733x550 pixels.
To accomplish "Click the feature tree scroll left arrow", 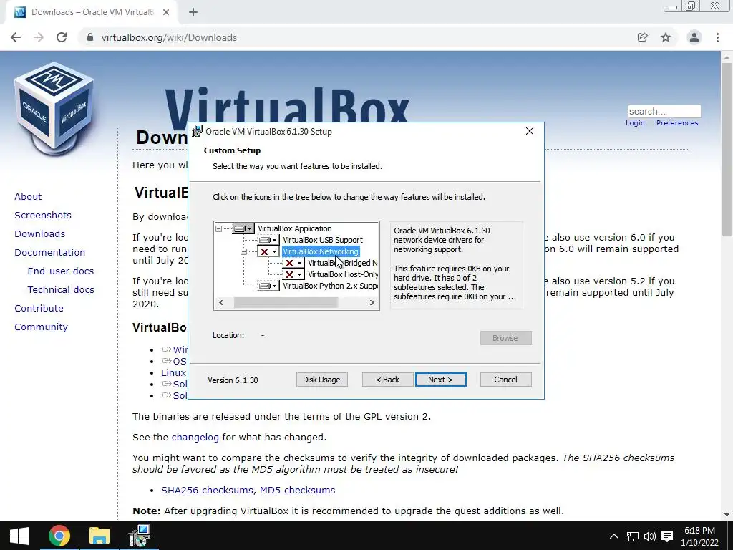I will 222,303.
